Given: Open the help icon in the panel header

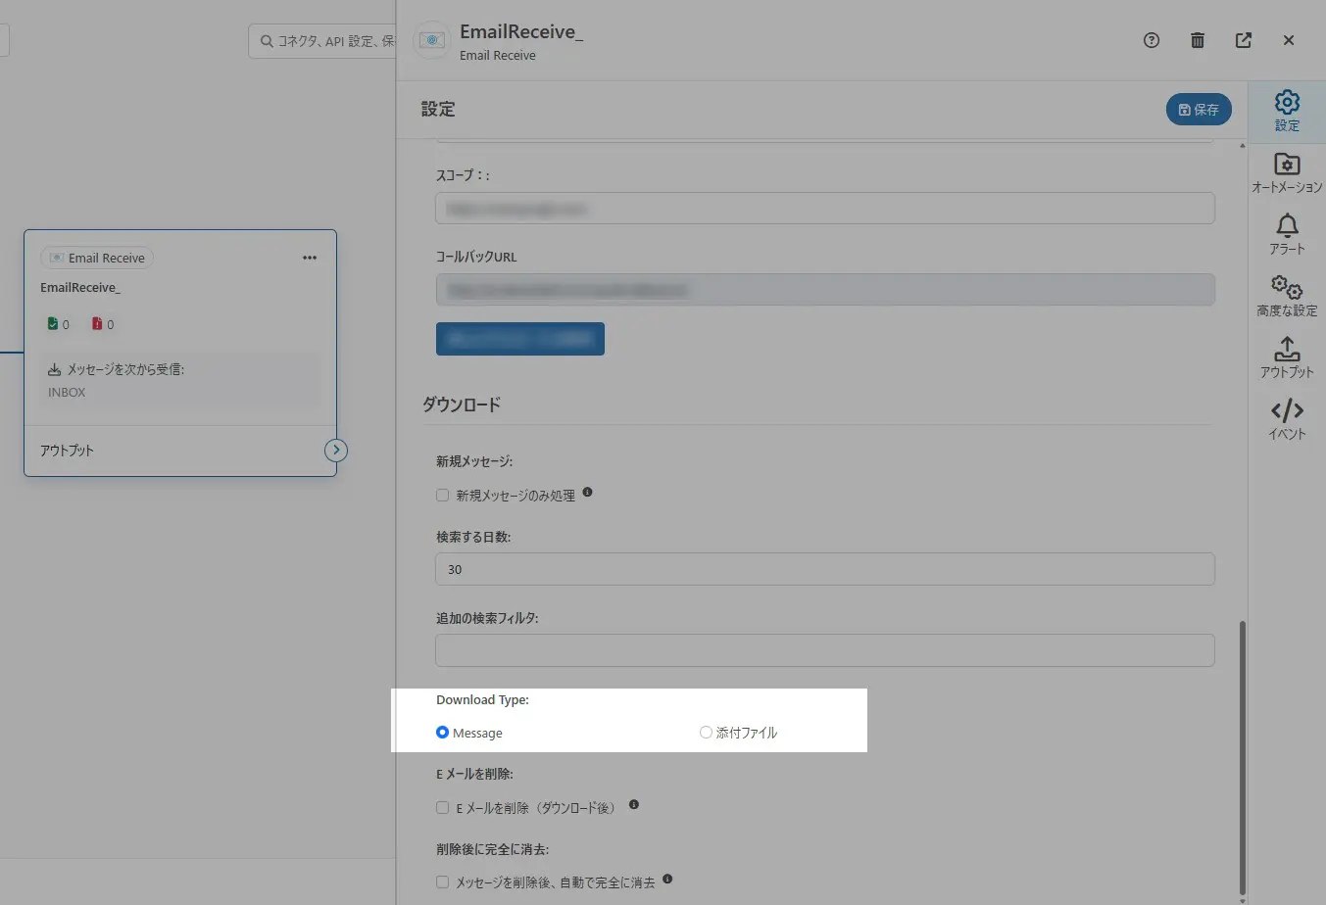Looking at the screenshot, I should pos(1151,40).
